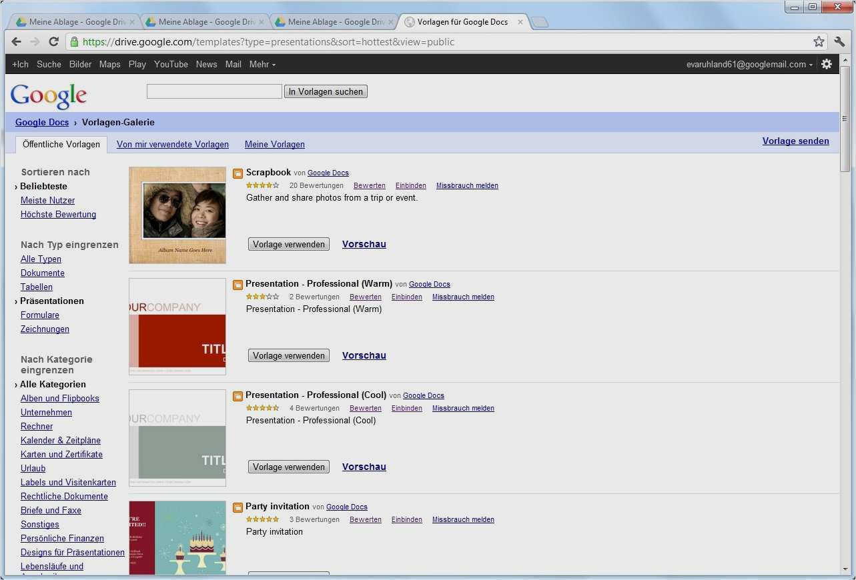Click the presentation icon beside Party invitation
The width and height of the screenshot is (856, 580).
pos(238,507)
